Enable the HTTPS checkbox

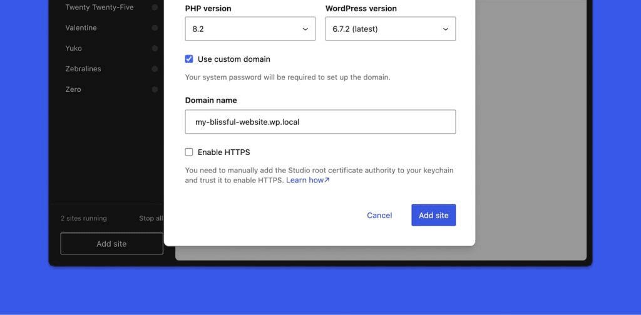tap(189, 152)
